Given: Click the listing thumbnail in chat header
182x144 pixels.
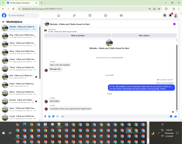Looking at the screenshot, I should point(47,24).
